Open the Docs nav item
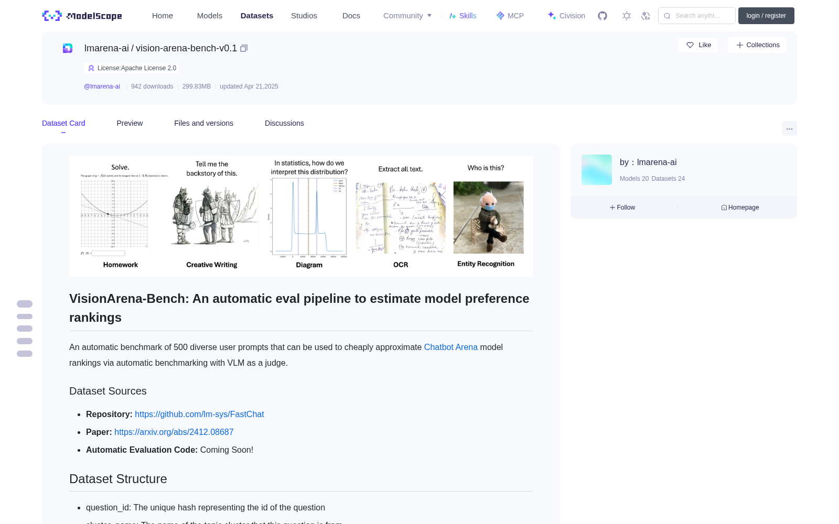 (351, 16)
